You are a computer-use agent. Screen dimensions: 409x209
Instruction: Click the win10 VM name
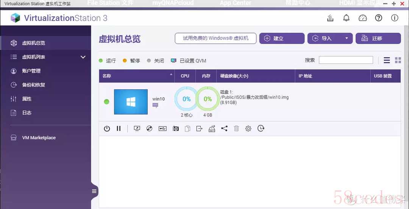[159, 99]
